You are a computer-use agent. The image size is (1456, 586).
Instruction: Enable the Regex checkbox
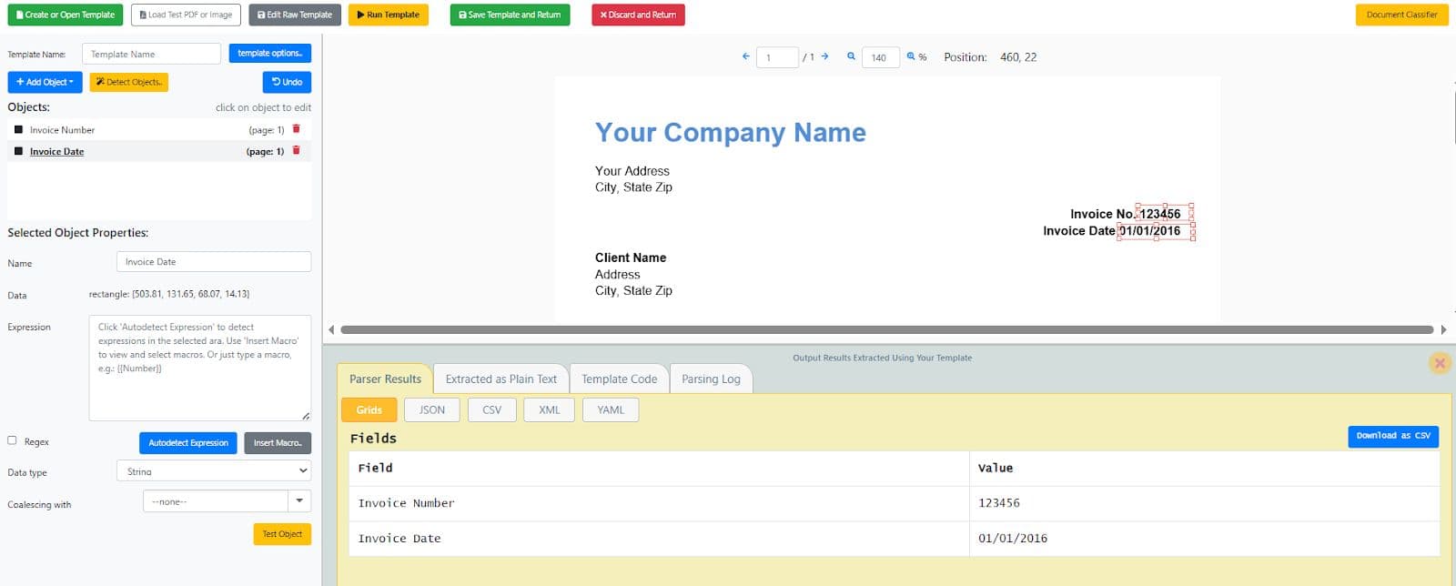[13, 440]
